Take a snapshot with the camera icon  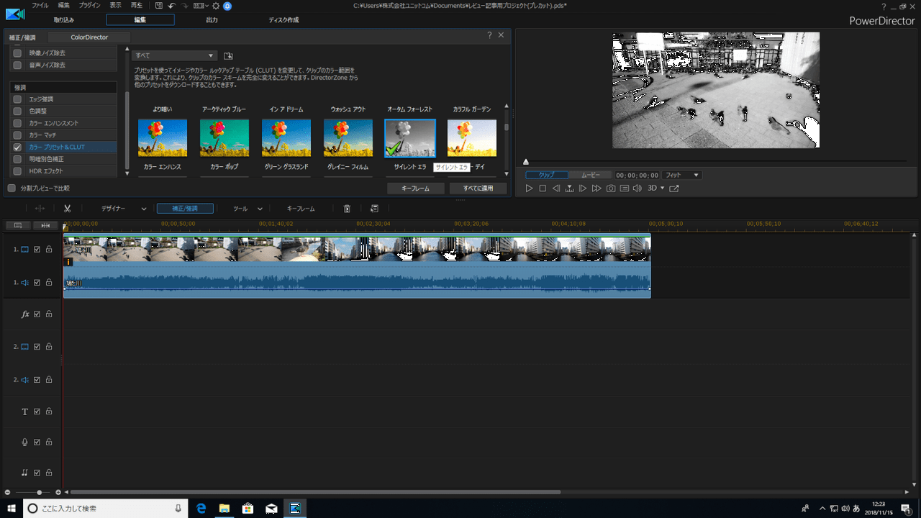pos(611,188)
